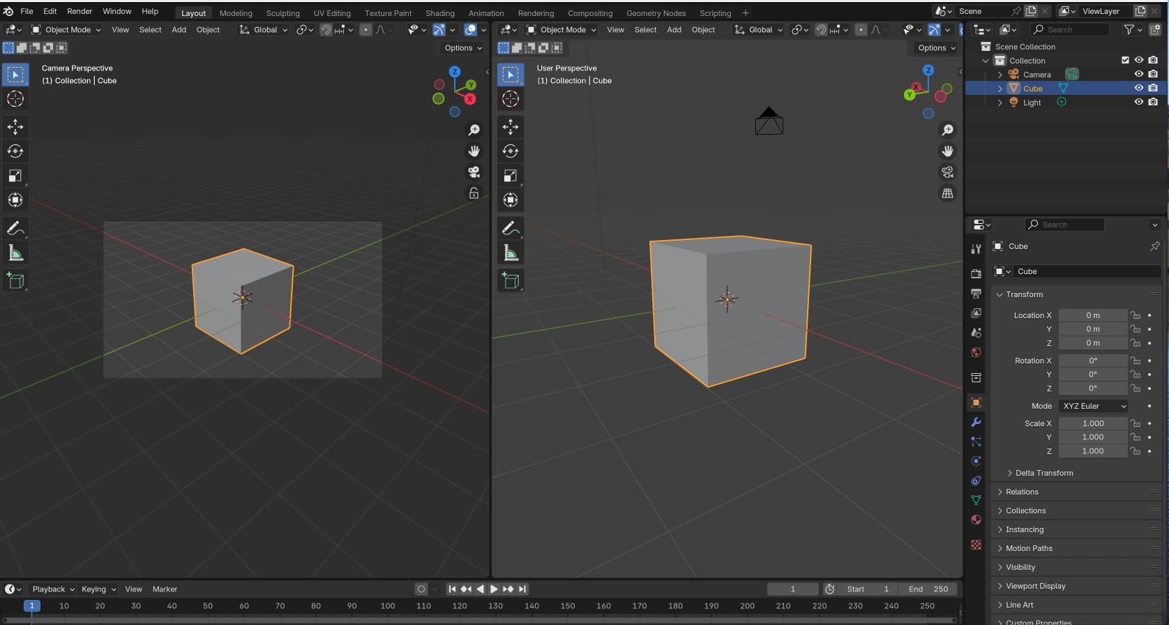Screen dimensions: 1169x625
Task: Expand the Light item in outliner
Action: [x=1000, y=103]
